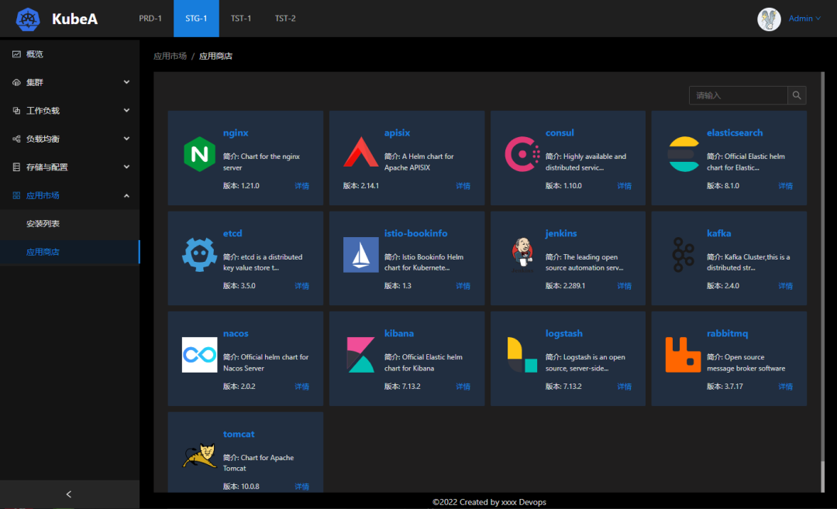Image resolution: width=837 pixels, height=509 pixels.
Task: Click the 集群 cluster sidebar icon
Action: click(16, 82)
